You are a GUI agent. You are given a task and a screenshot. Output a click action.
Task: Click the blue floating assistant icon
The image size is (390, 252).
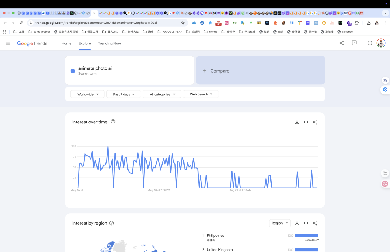coord(385,90)
